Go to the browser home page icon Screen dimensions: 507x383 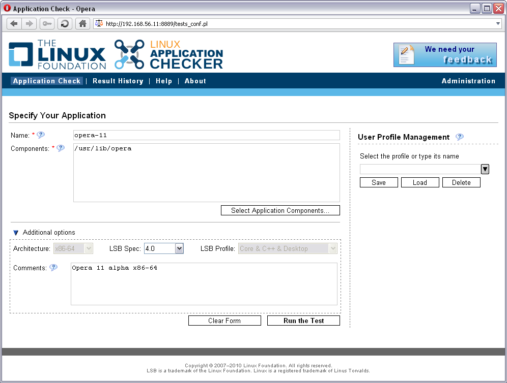(82, 23)
